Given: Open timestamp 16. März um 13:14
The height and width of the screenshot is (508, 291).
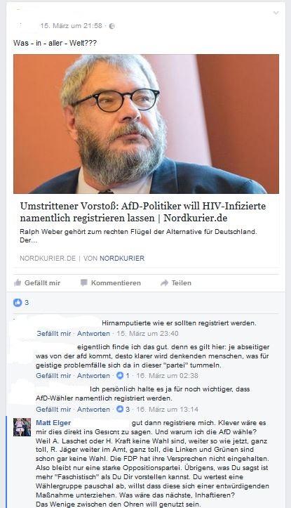Looking at the screenshot, I should (167, 409).
